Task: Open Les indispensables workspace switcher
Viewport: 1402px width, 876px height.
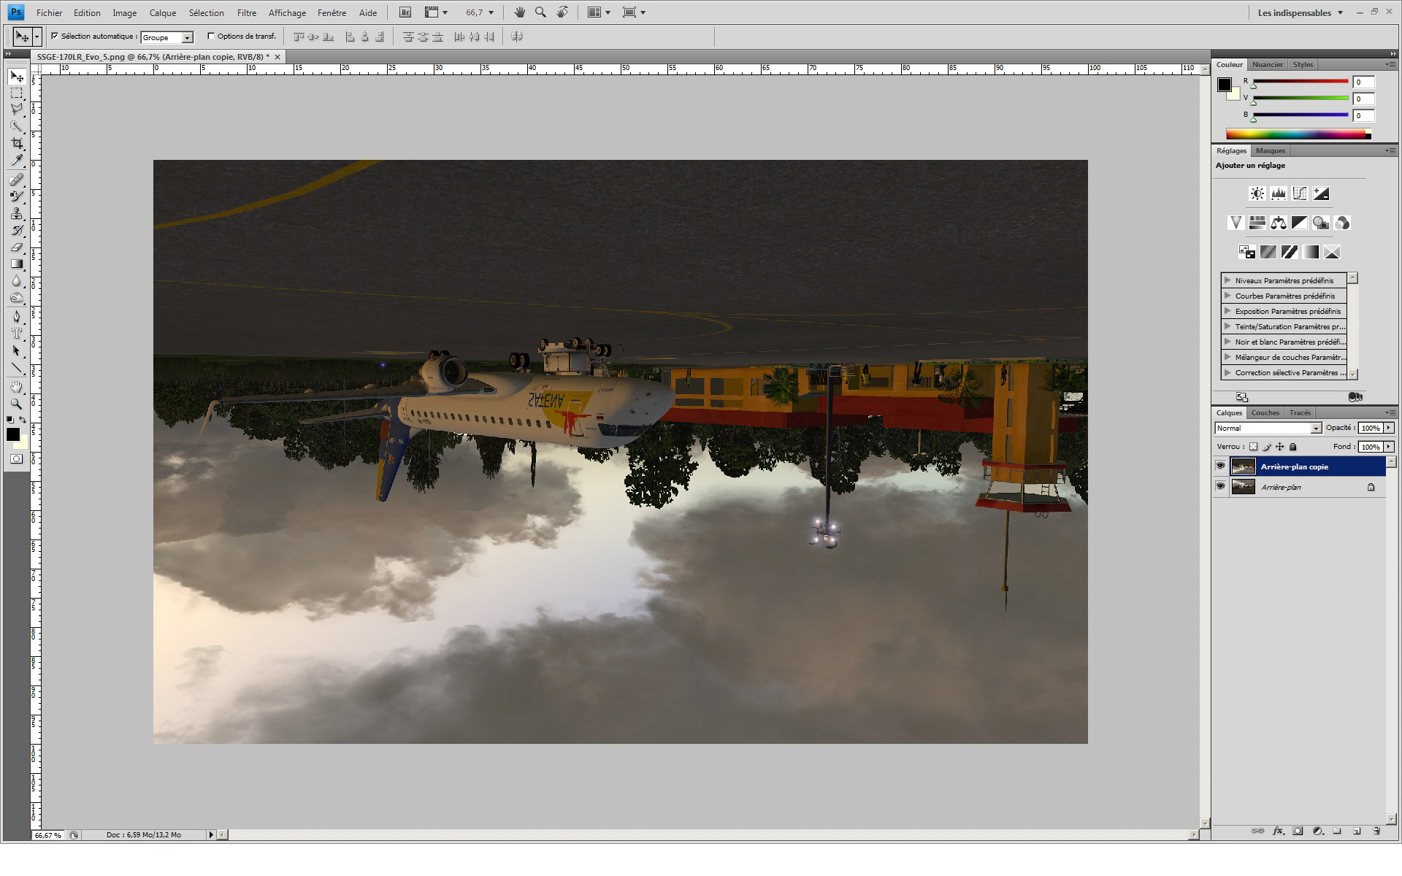Action: pyautogui.click(x=1300, y=12)
